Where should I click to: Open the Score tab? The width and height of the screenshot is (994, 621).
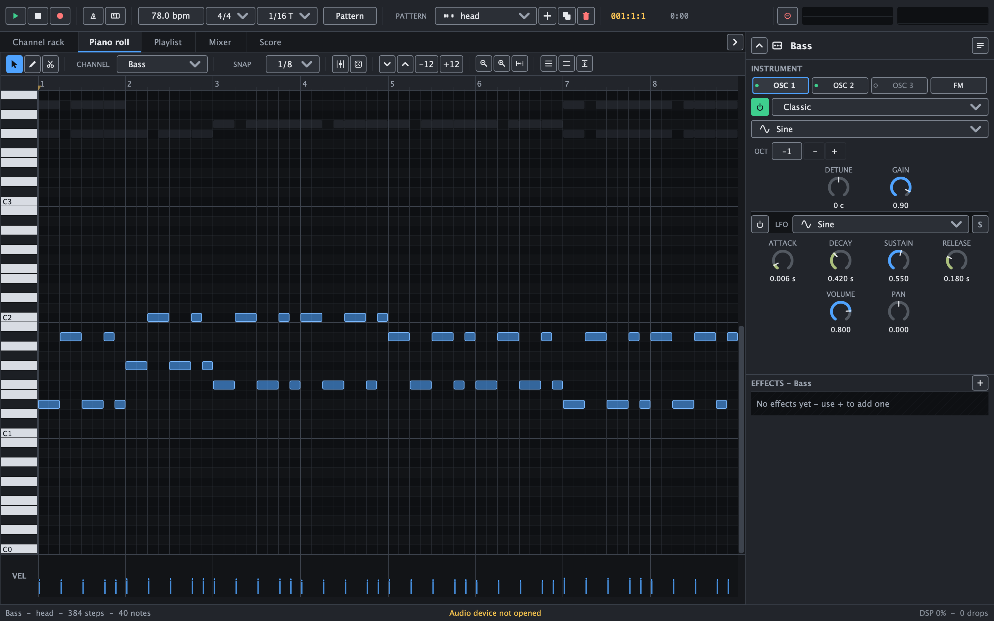click(x=270, y=42)
